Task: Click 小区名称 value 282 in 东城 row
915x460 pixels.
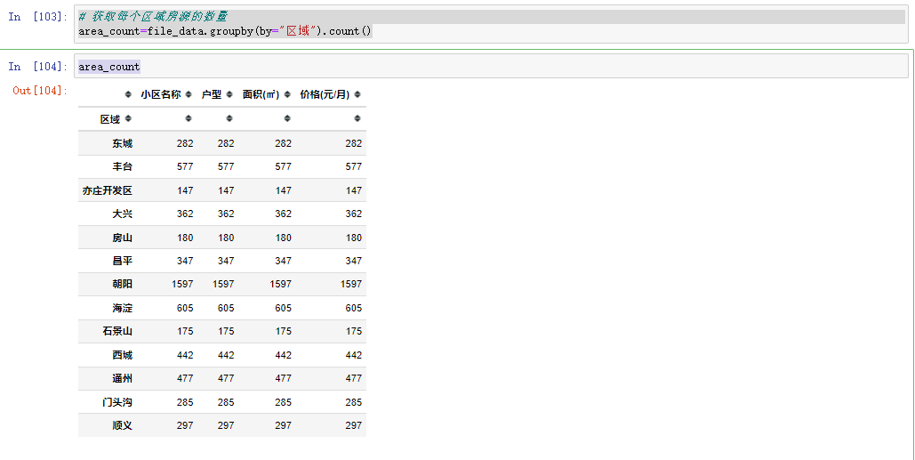Action: (185, 143)
